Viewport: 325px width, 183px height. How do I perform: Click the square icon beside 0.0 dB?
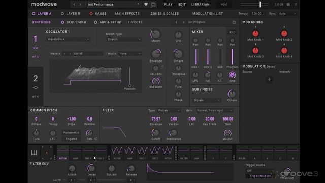tap(288, 4)
